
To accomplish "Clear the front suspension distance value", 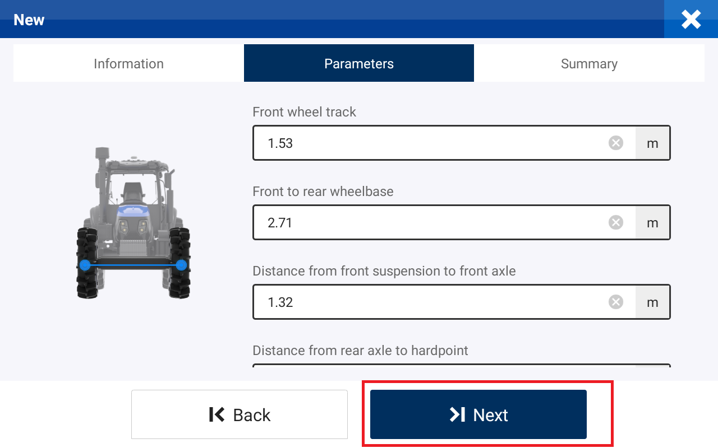I will coord(616,302).
